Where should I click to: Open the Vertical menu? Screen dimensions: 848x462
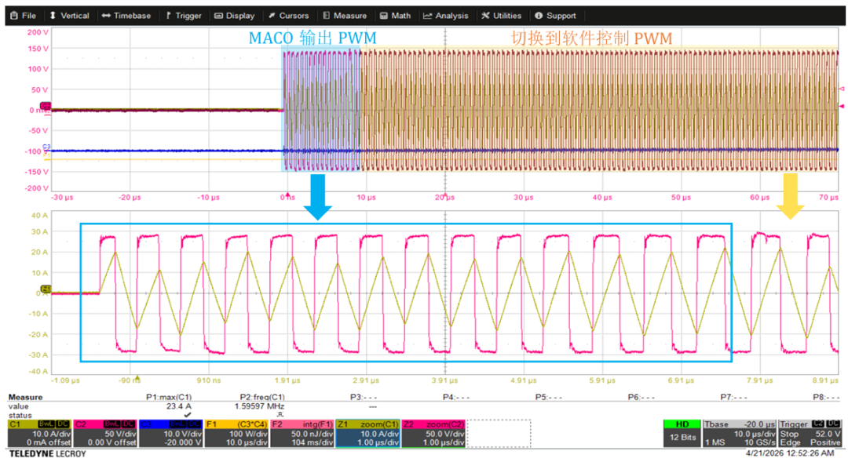69,16
